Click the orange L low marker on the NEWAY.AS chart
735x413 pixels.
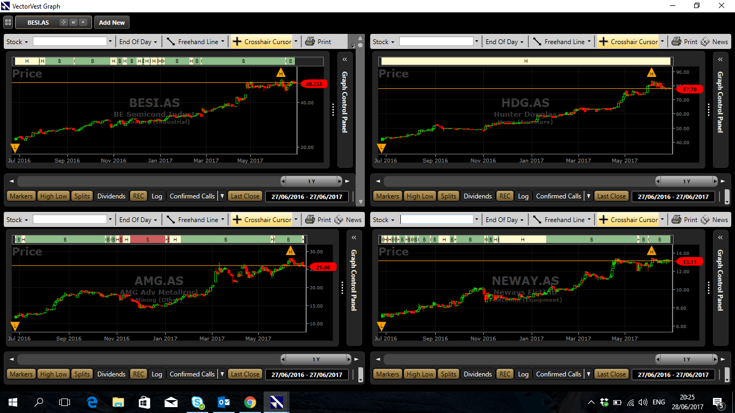(382, 326)
